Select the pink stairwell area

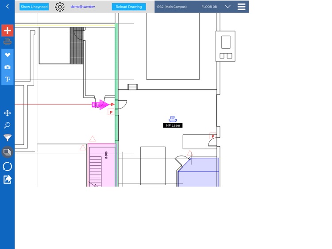(x=101, y=165)
